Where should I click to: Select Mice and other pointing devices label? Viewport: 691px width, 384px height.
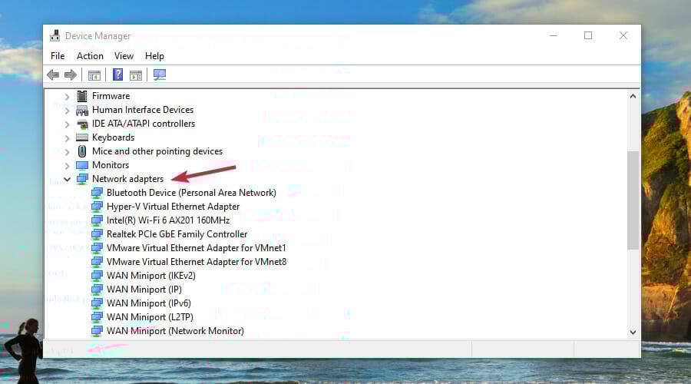click(x=157, y=151)
